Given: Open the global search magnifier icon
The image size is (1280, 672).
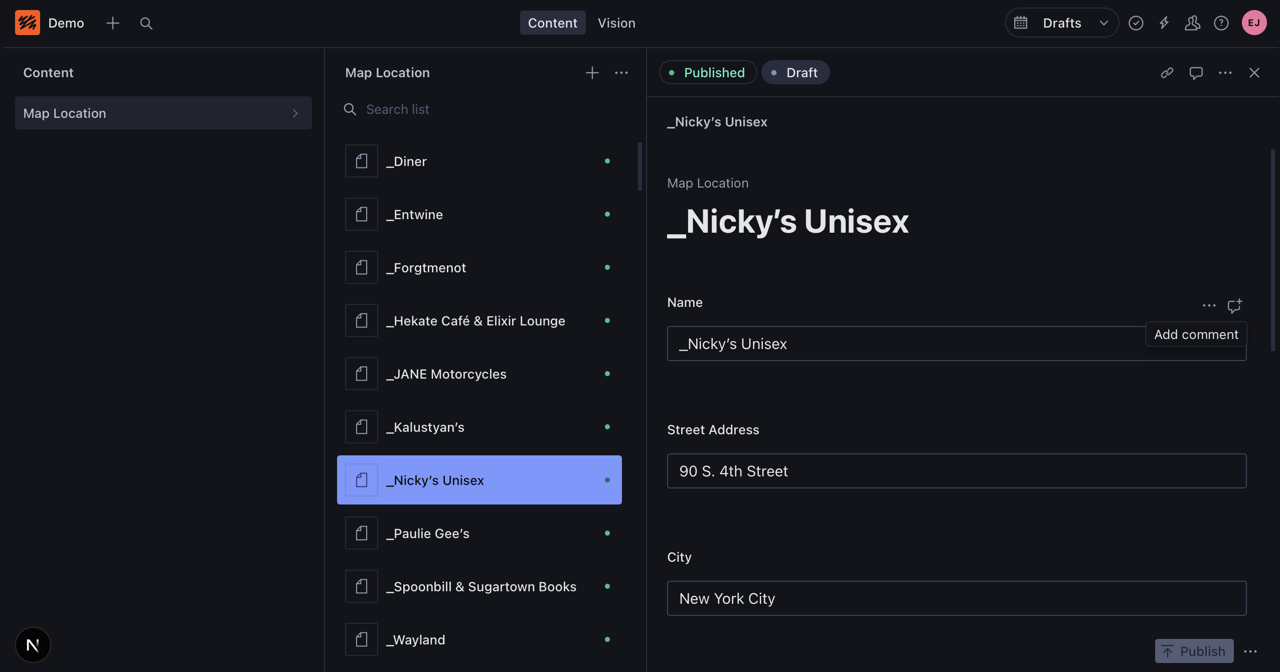Looking at the screenshot, I should (146, 23).
